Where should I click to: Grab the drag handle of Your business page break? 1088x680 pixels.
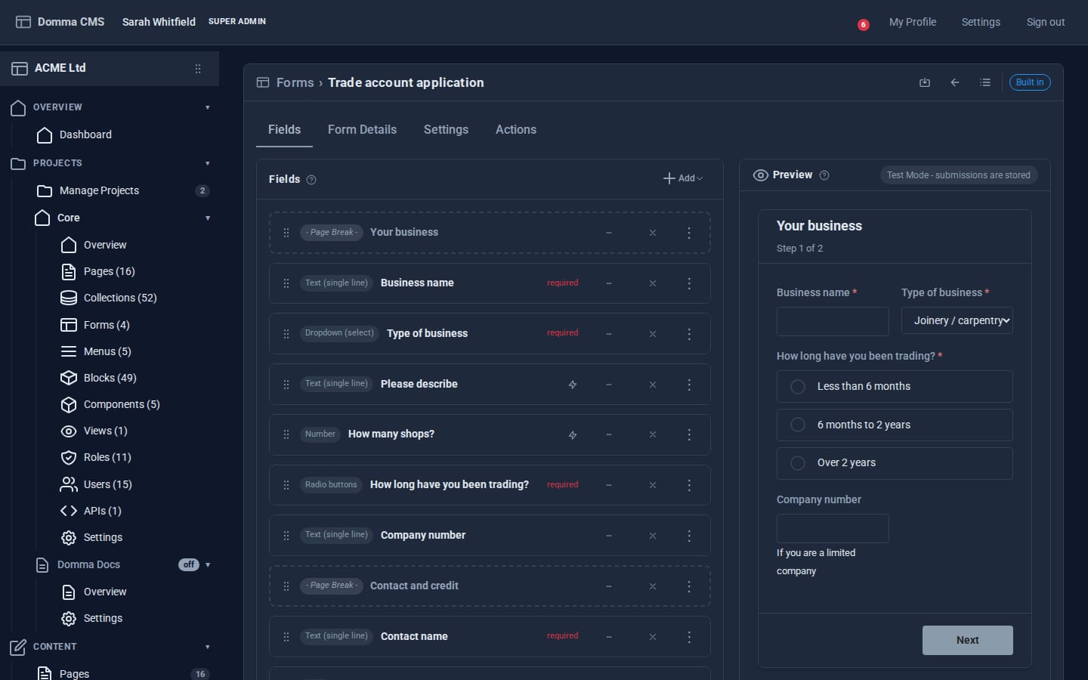click(286, 233)
